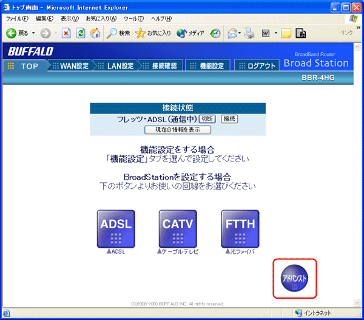The image size is (364, 320).
Task: Go to the home page via house icon
Action: tap(95, 33)
